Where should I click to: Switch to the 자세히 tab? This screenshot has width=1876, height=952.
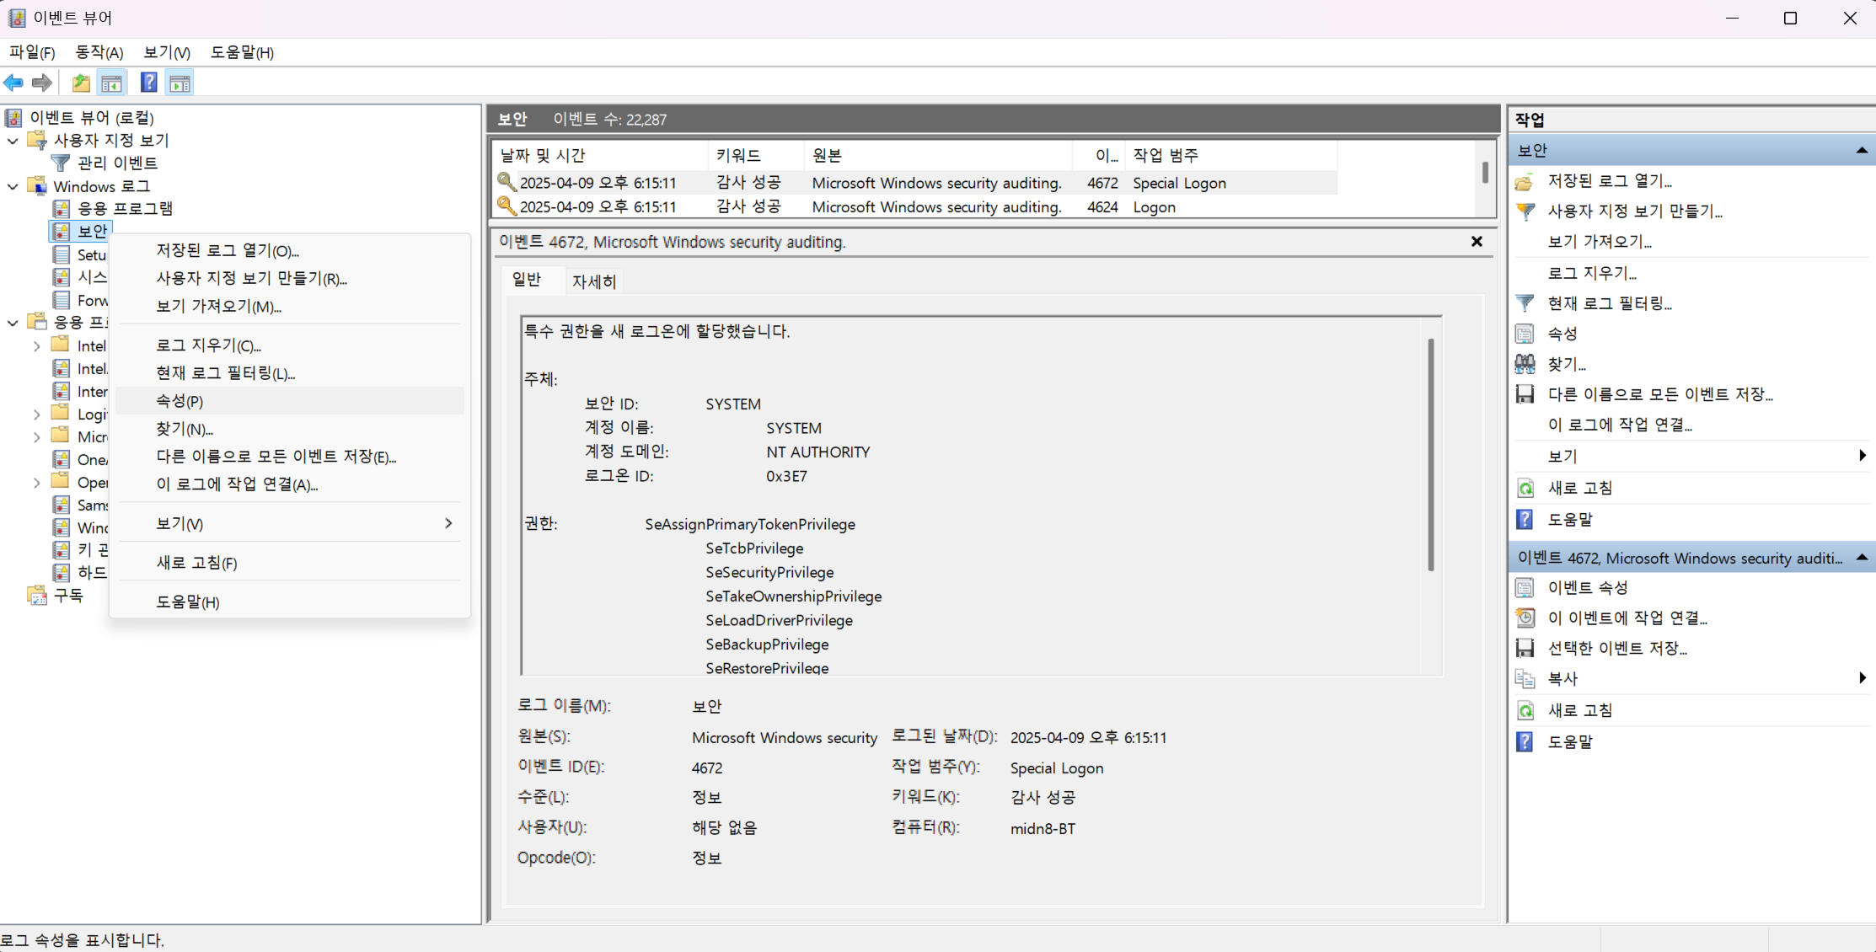tap(593, 281)
